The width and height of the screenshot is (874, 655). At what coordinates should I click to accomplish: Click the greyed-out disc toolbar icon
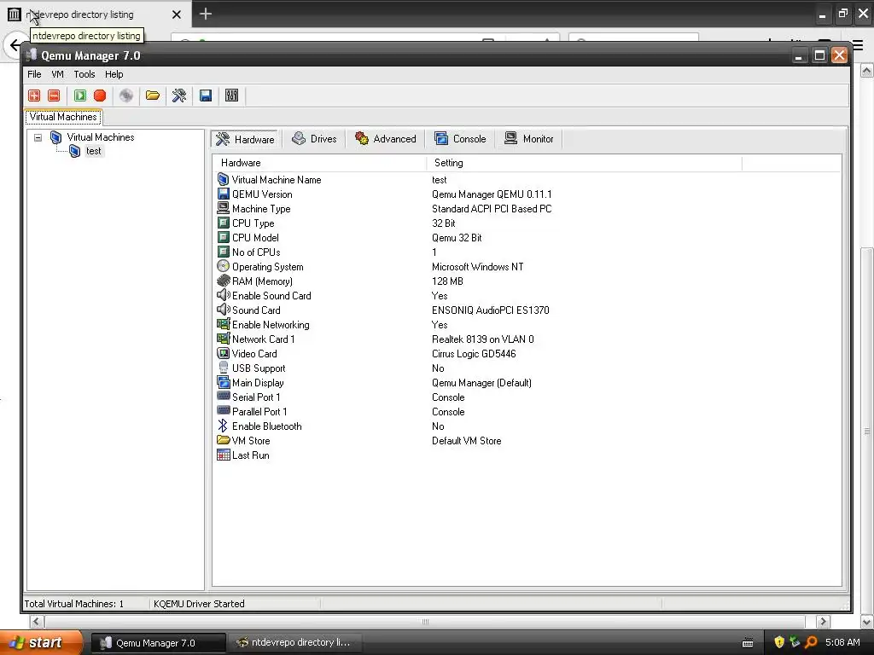(x=126, y=96)
